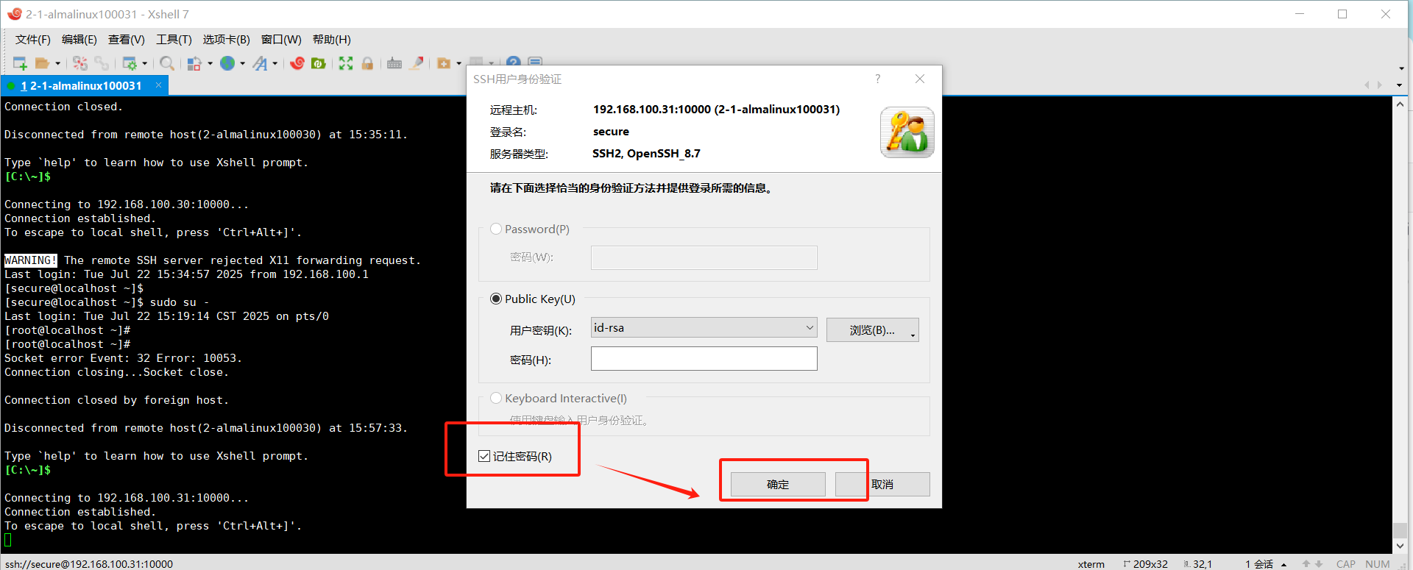This screenshot has height=570, width=1413.
Task: Open the 工具(T) menu
Action: coord(174,39)
